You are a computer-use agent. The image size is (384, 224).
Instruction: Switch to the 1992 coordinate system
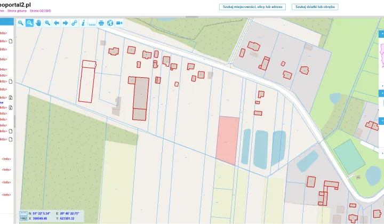(x=23, y=218)
